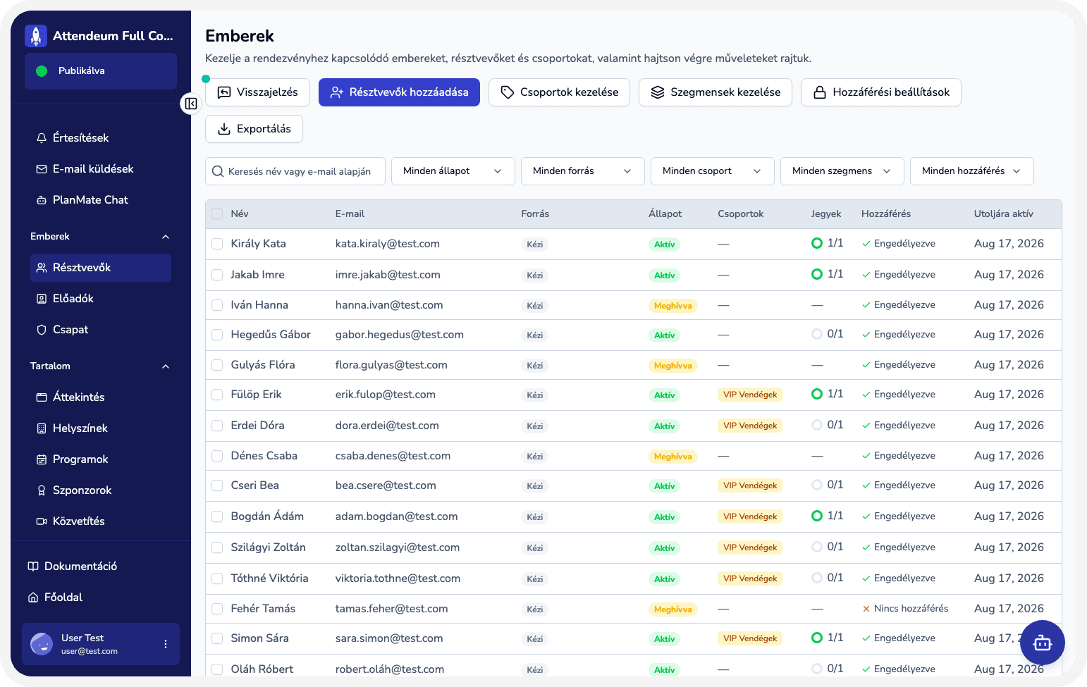Open user menu three-dots icon
1087x687 pixels.
tap(166, 644)
